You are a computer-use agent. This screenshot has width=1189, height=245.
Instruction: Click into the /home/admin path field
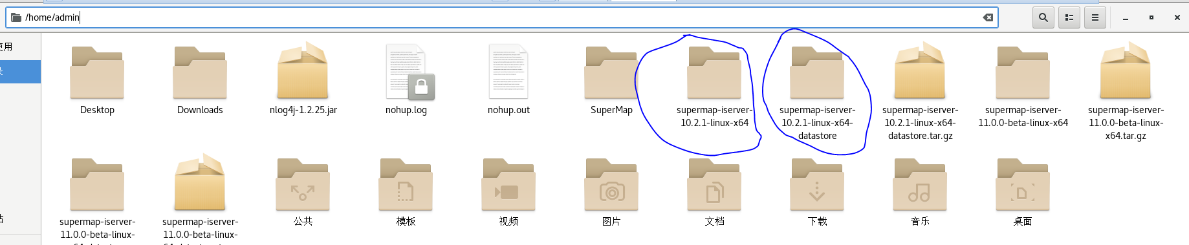[501, 17]
